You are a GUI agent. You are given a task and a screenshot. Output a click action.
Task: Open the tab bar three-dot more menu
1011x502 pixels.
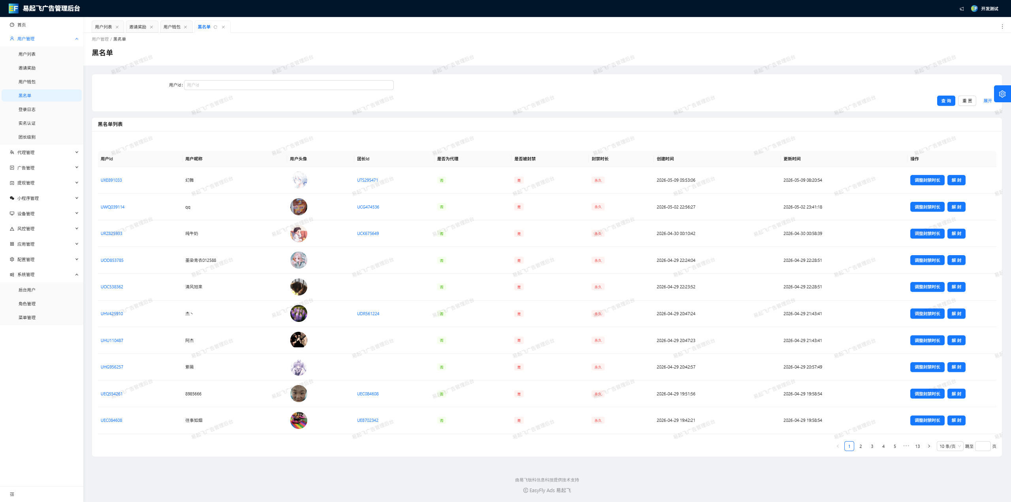pos(1002,26)
